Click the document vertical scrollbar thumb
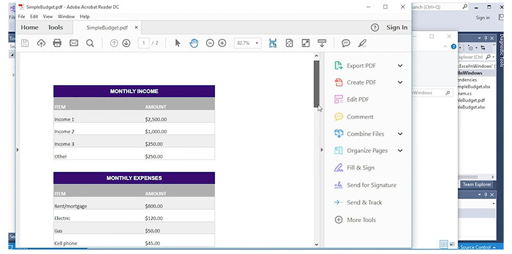 pos(316,84)
